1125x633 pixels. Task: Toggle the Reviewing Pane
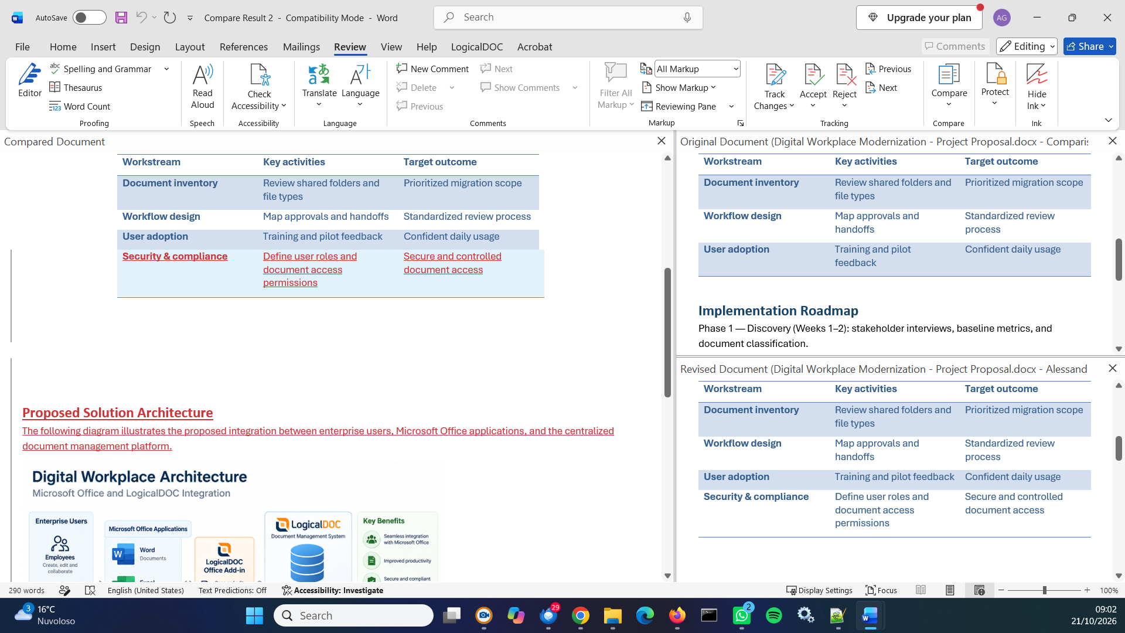pos(679,106)
